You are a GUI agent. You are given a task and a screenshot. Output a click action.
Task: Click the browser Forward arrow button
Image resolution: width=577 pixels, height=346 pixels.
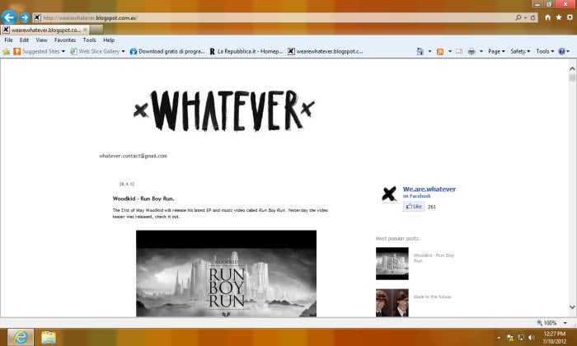coord(25,17)
